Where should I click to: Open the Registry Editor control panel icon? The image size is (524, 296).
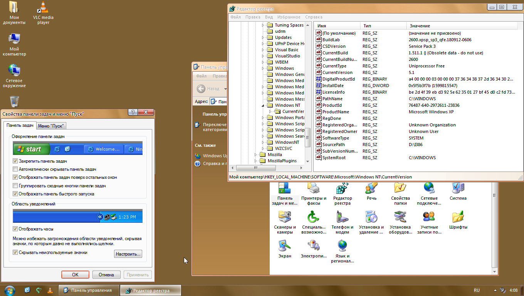click(342, 193)
